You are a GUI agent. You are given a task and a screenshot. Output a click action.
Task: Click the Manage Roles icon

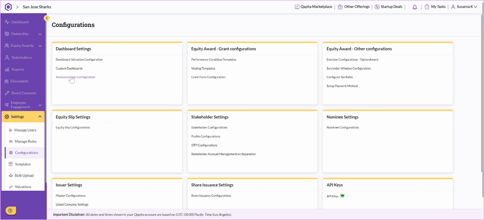[11, 142]
